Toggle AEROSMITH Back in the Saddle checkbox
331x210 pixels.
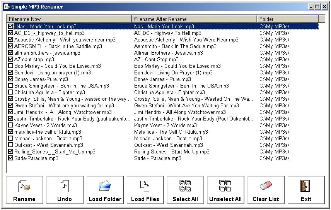pyautogui.click(x=10, y=46)
